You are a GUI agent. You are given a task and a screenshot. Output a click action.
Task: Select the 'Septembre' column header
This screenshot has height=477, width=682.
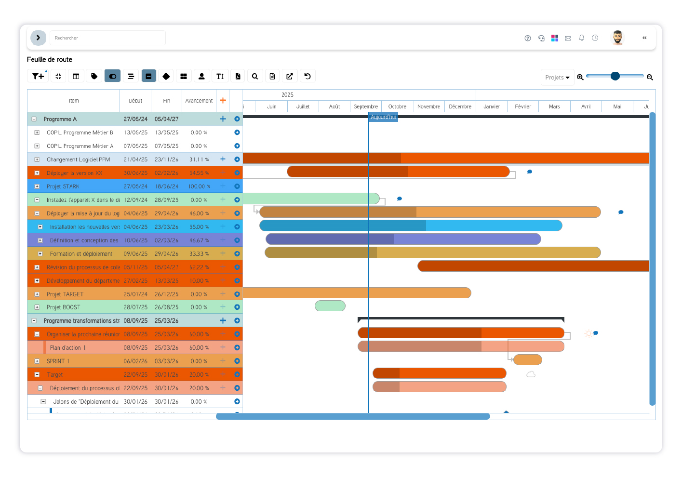tap(365, 106)
